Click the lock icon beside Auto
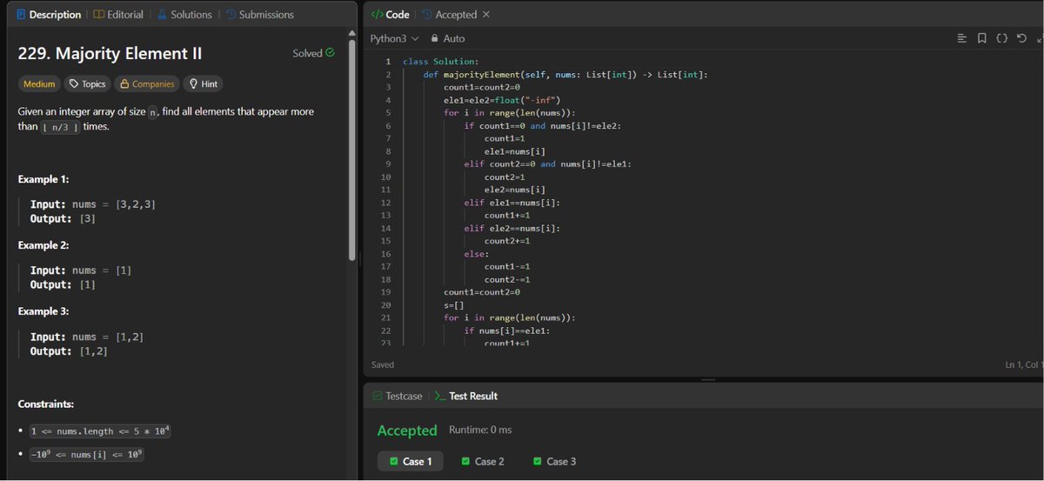This screenshot has width=1044, height=481. click(433, 38)
